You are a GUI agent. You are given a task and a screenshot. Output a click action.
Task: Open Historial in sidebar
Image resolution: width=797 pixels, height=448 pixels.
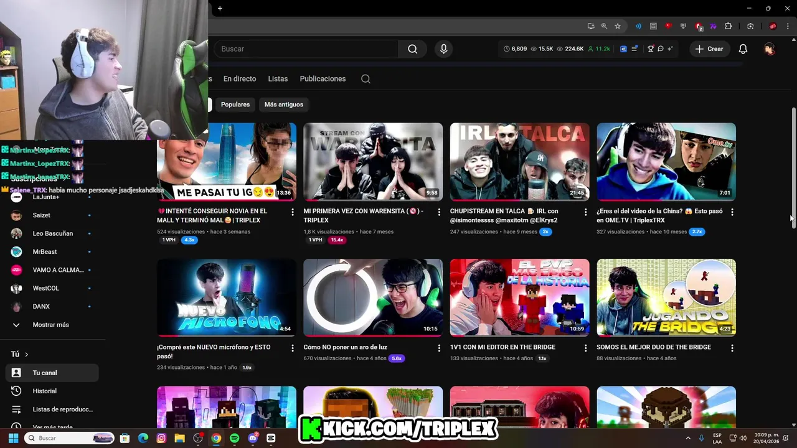pos(52,391)
